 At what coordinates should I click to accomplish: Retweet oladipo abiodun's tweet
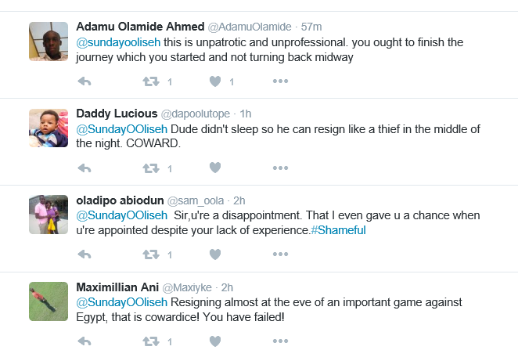(x=150, y=254)
